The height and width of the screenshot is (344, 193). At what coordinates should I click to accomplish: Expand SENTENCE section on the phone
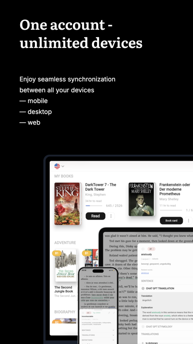(97, 330)
